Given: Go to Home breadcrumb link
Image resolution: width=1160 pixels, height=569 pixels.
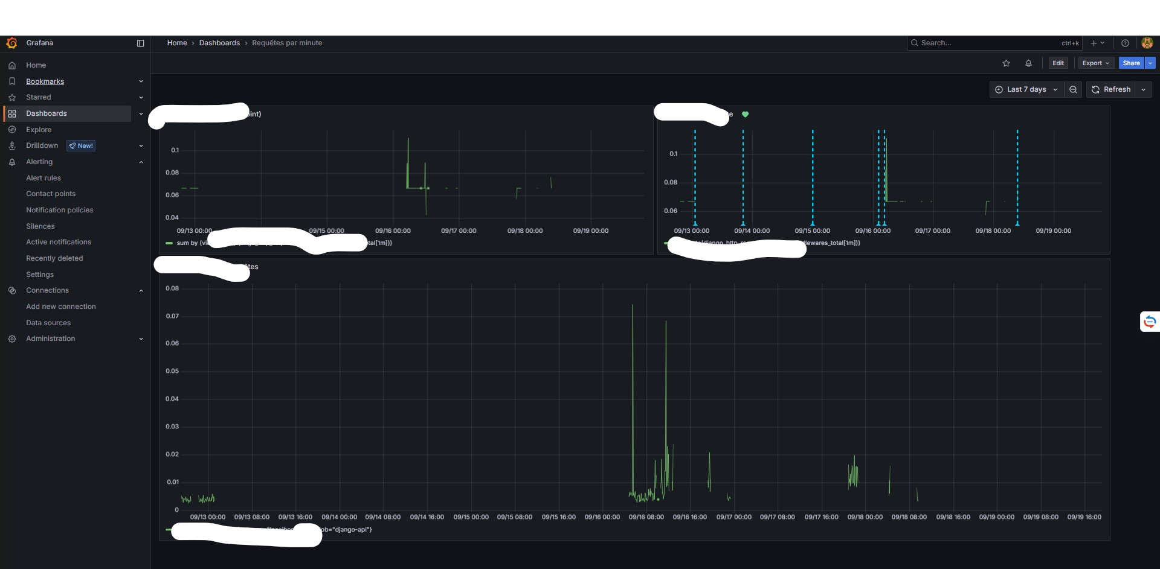Looking at the screenshot, I should (177, 43).
